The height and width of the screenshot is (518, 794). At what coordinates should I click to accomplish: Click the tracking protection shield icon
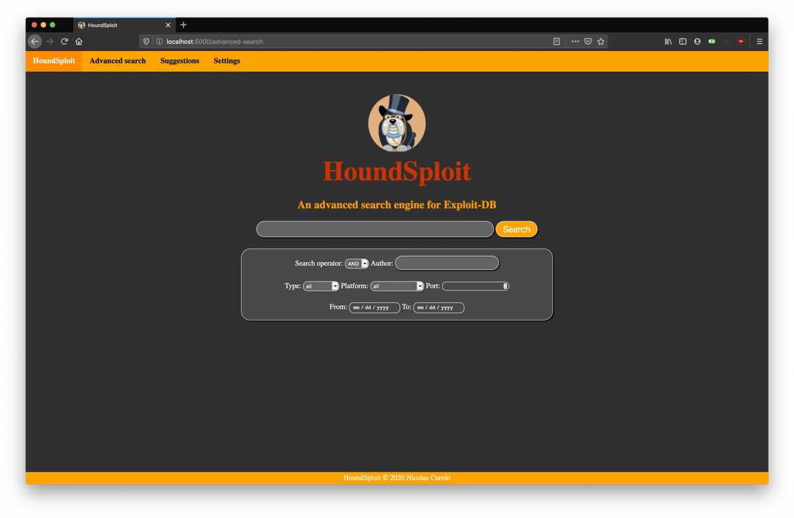(146, 41)
